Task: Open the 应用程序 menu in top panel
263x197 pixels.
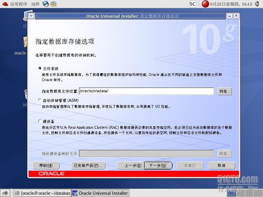Action: pyautogui.click(x=18, y=4)
